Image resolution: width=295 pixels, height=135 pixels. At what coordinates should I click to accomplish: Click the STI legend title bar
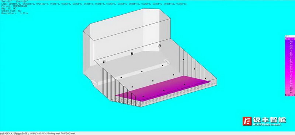point(290,36)
